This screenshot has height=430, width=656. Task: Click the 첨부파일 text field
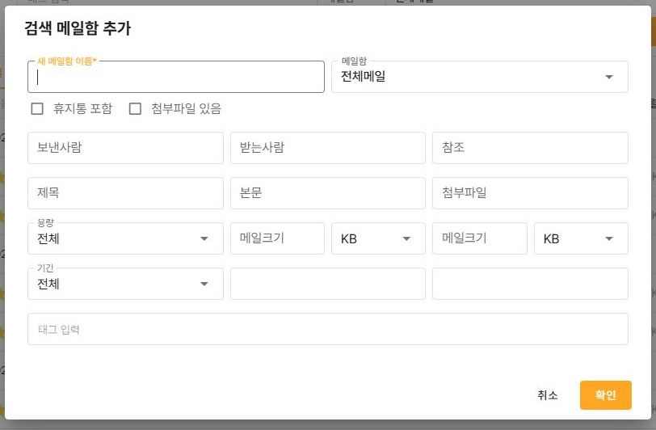530,193
